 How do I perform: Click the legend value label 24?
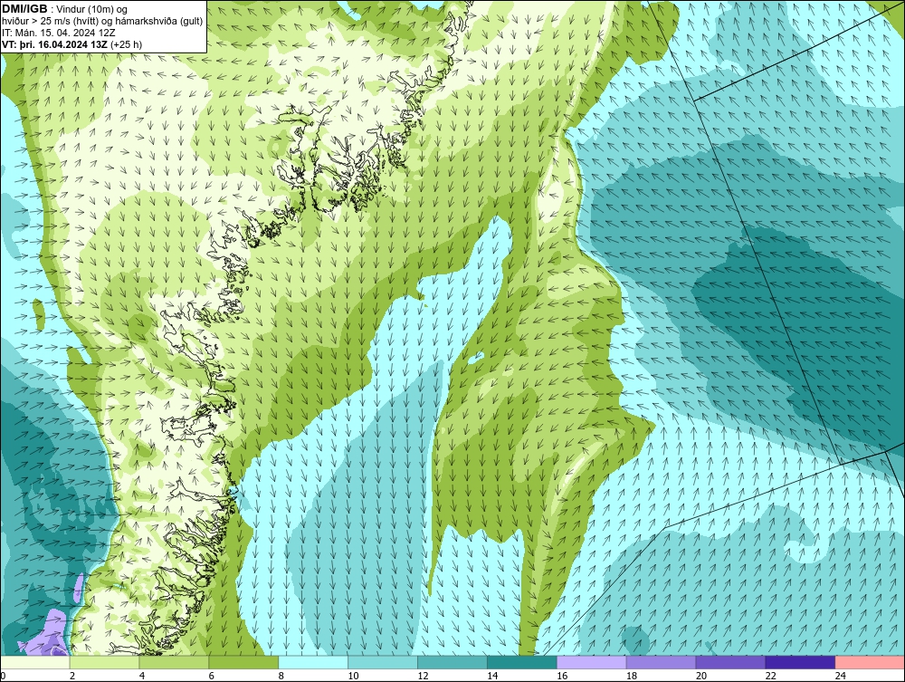click(841, 676)
